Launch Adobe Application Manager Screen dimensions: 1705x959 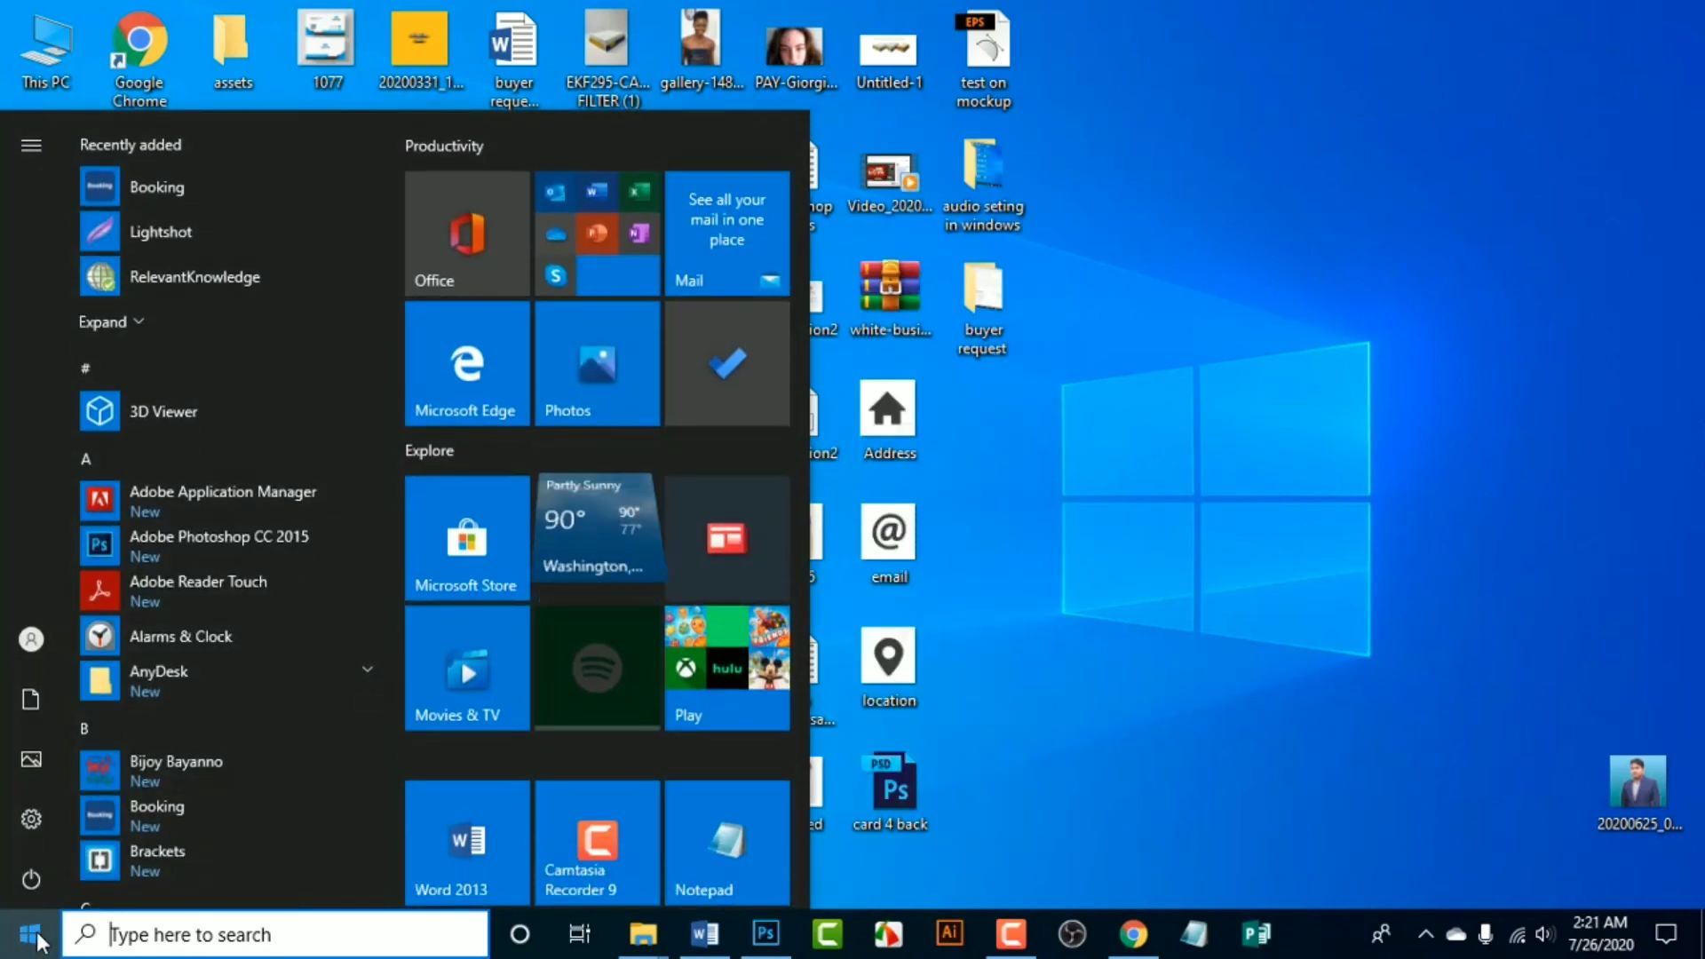226,501
